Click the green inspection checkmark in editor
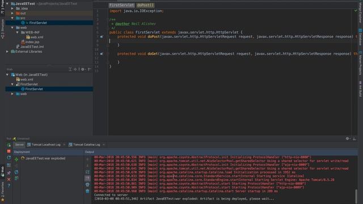This screenshot has width=363, height=204. click(x=356, y=11)
